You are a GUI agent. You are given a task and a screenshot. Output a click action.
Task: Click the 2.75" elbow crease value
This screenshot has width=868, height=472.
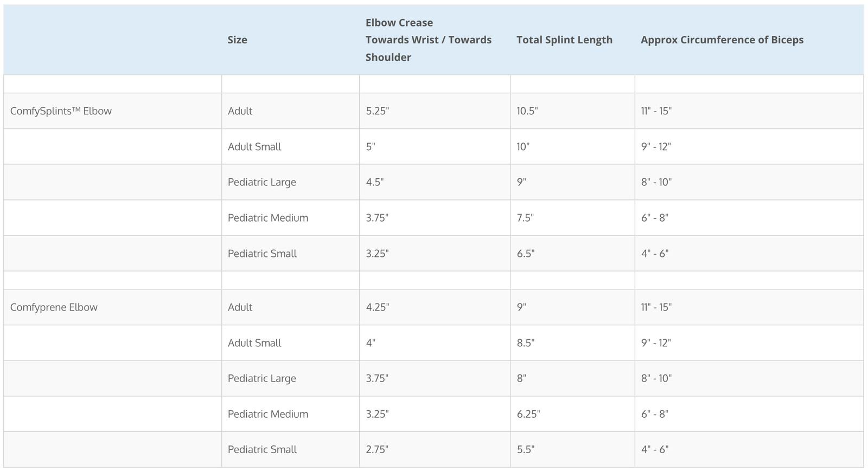point(377,449)
